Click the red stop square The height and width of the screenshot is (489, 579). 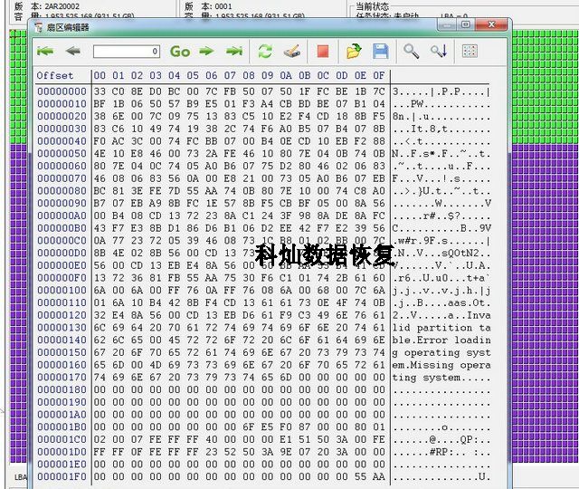tap(323, 52)
